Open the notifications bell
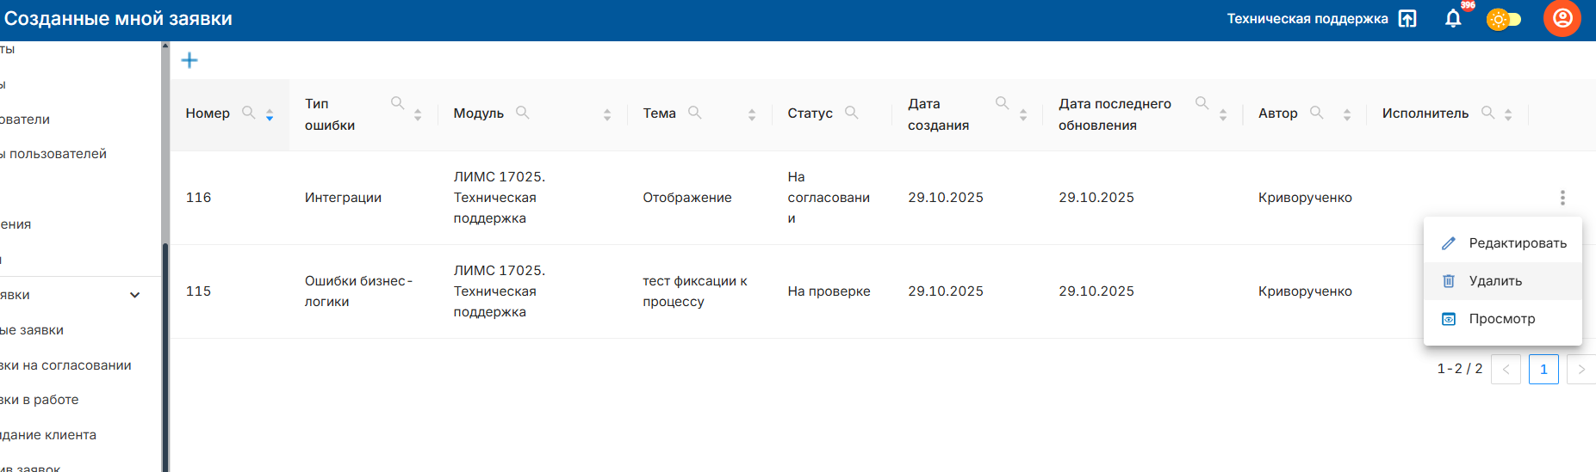1596x472 pixels. (1453, 19)
